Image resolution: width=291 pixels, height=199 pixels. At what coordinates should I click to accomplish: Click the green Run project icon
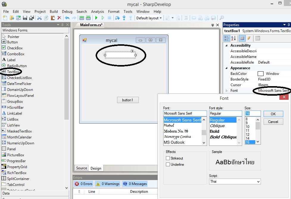point(96,18)
